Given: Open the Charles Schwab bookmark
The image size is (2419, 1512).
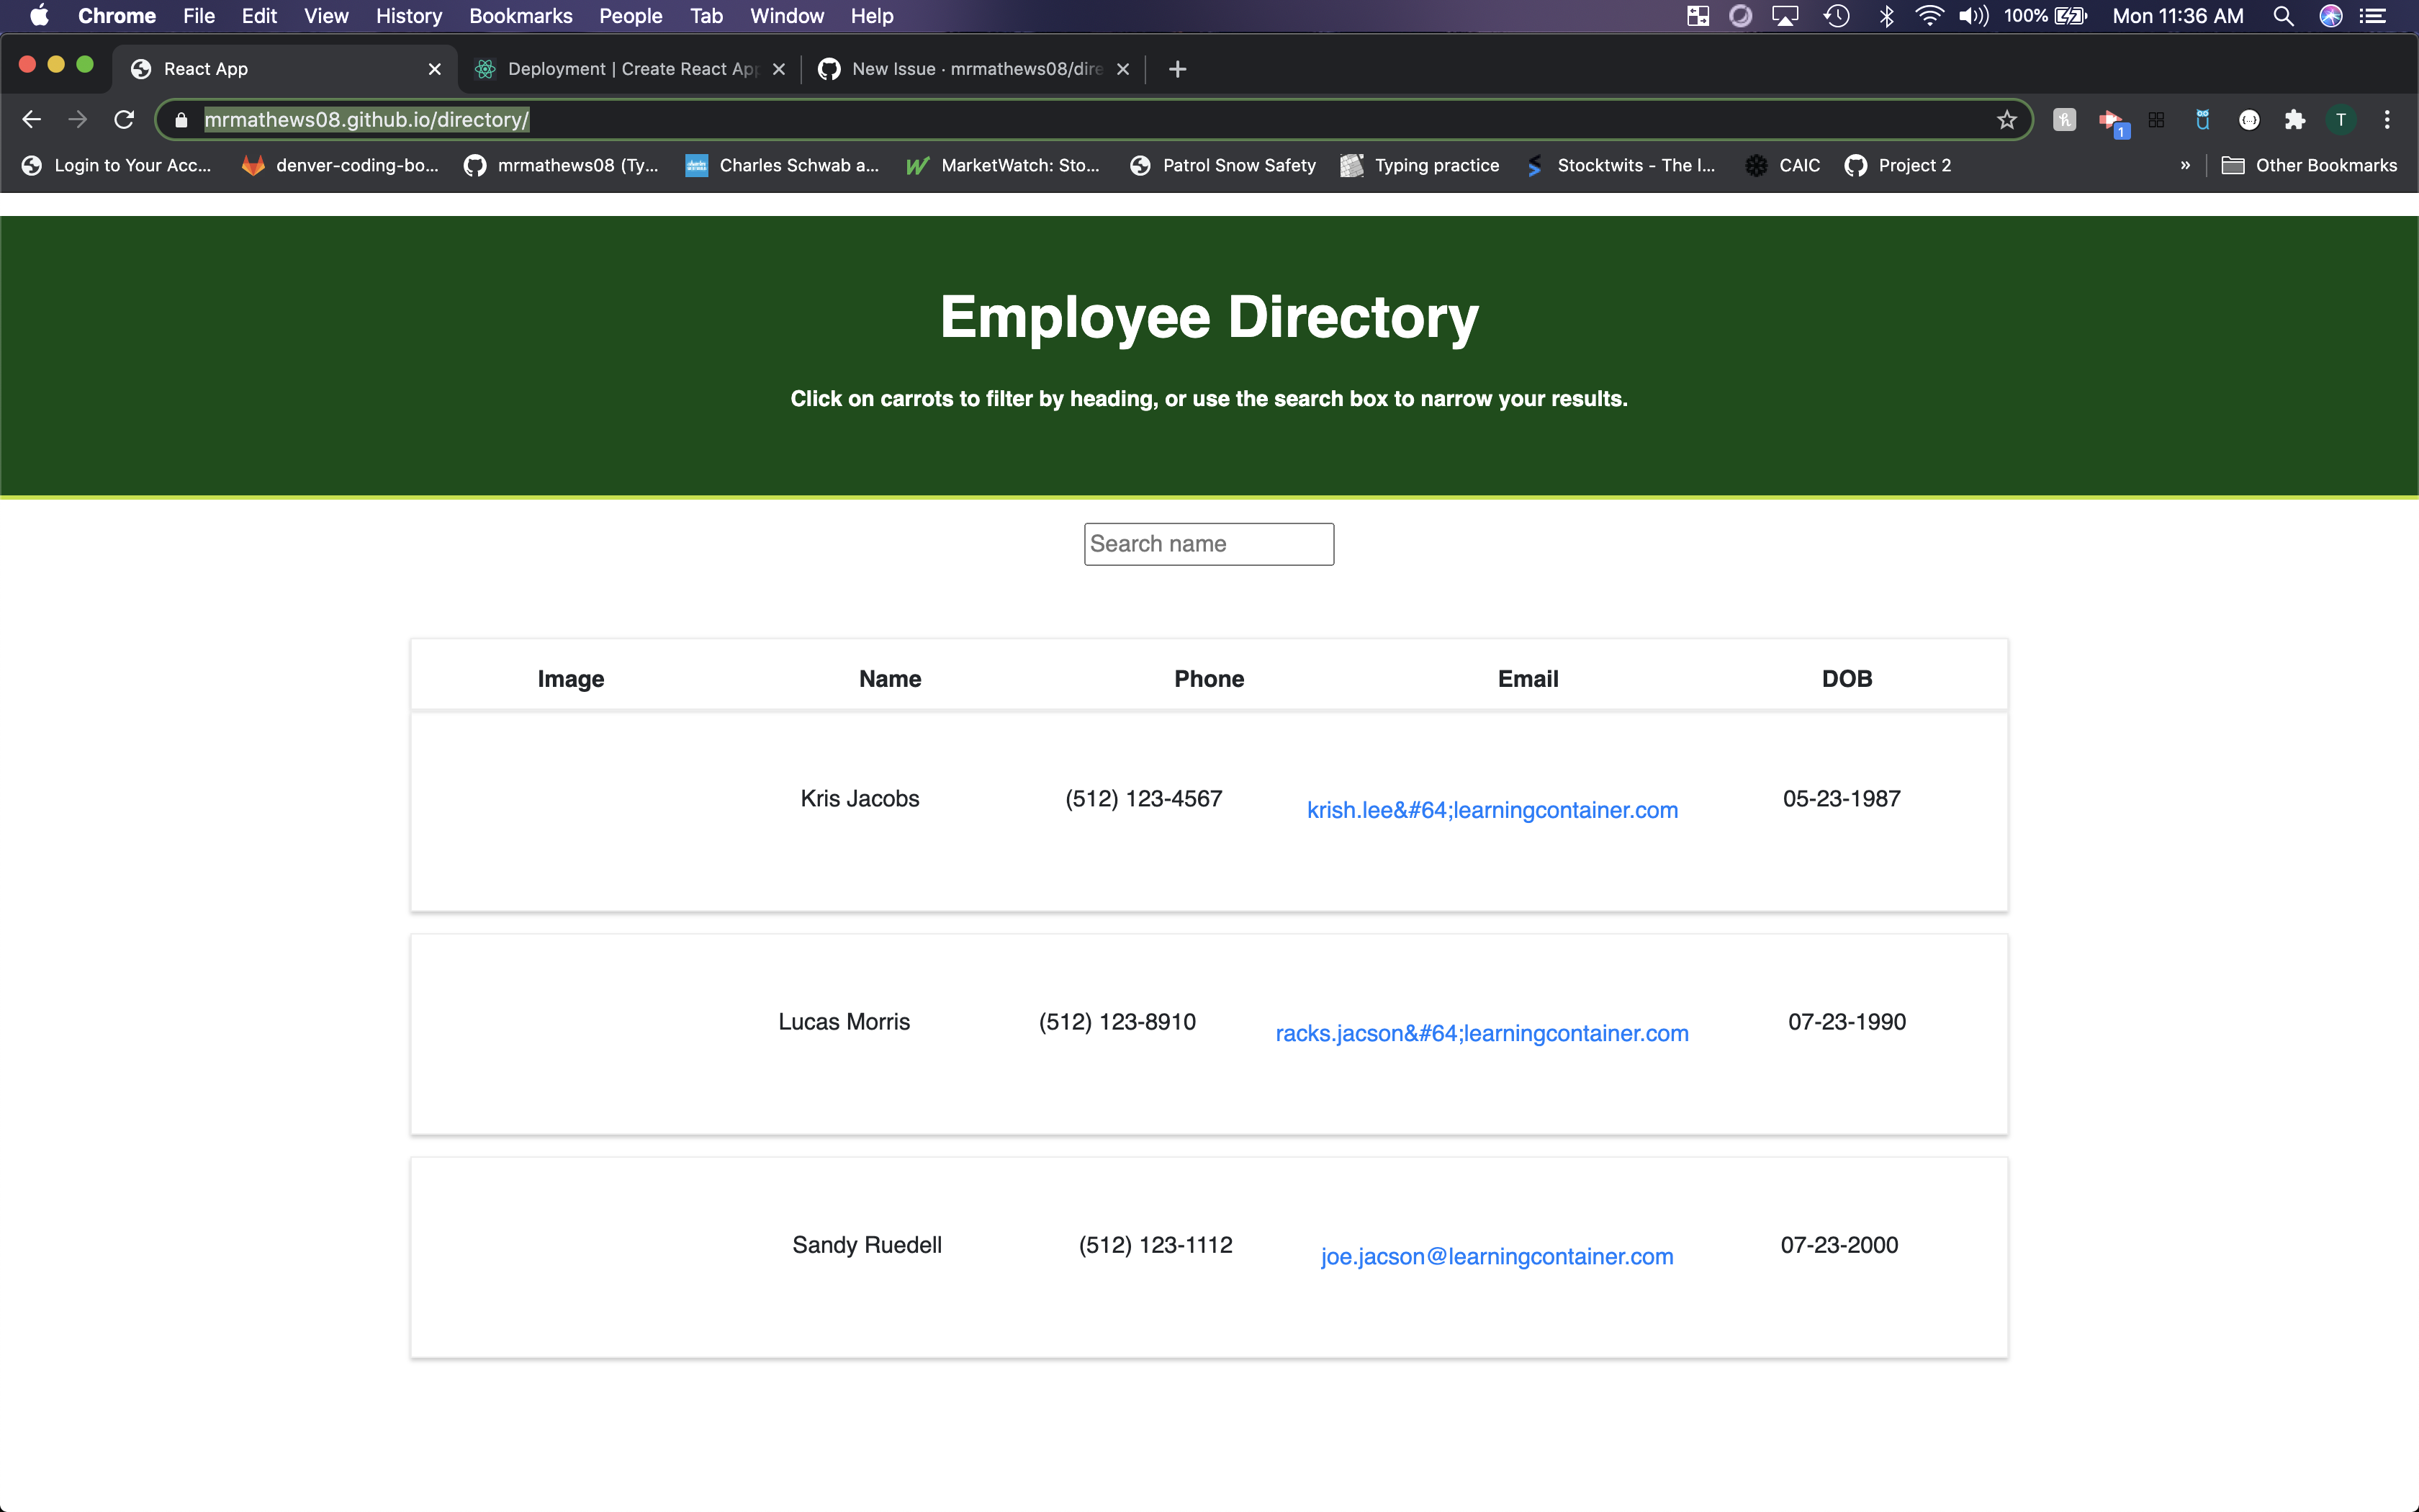Looking at the screenshot, I should coord(782,165).
